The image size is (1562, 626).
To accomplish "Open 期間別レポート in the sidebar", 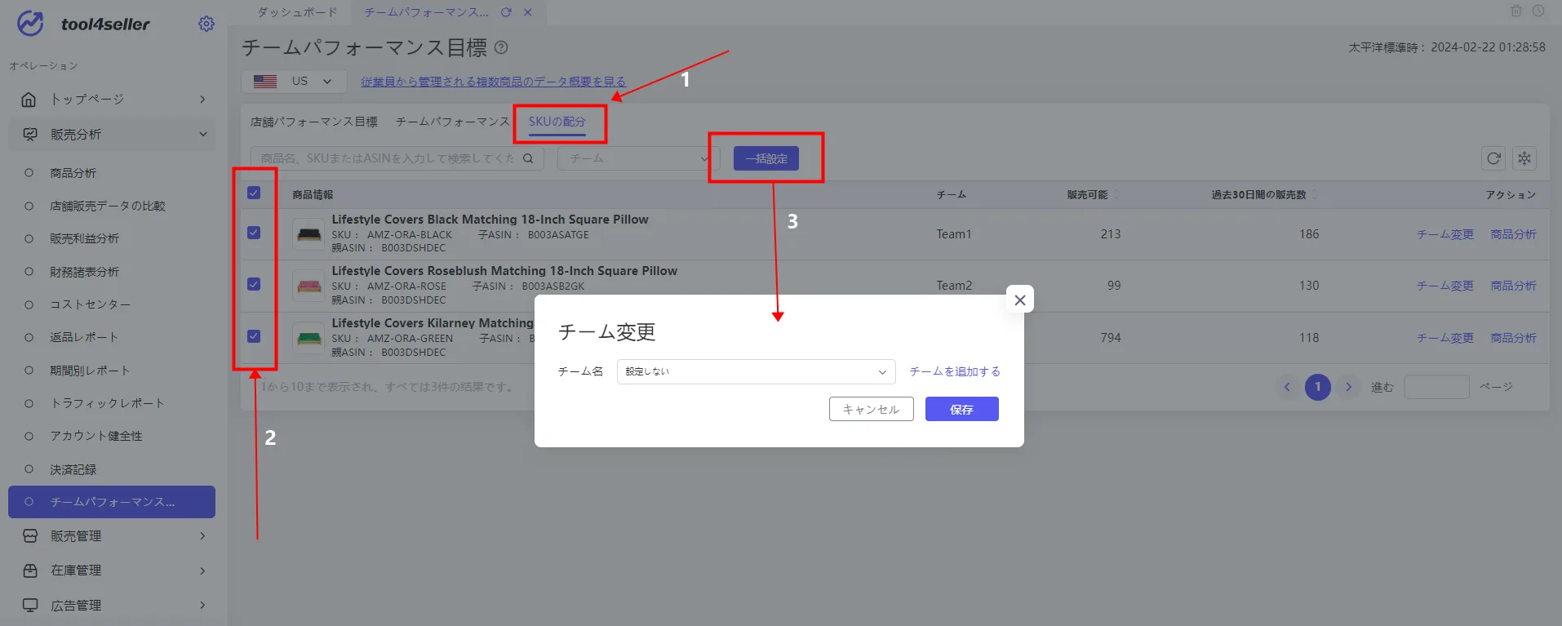I will pyautogui.click(x=90, y=371).
